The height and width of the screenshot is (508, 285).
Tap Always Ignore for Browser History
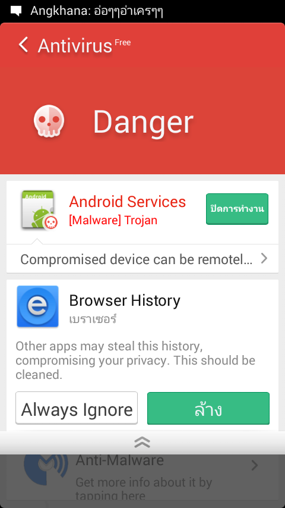point(77,408)
